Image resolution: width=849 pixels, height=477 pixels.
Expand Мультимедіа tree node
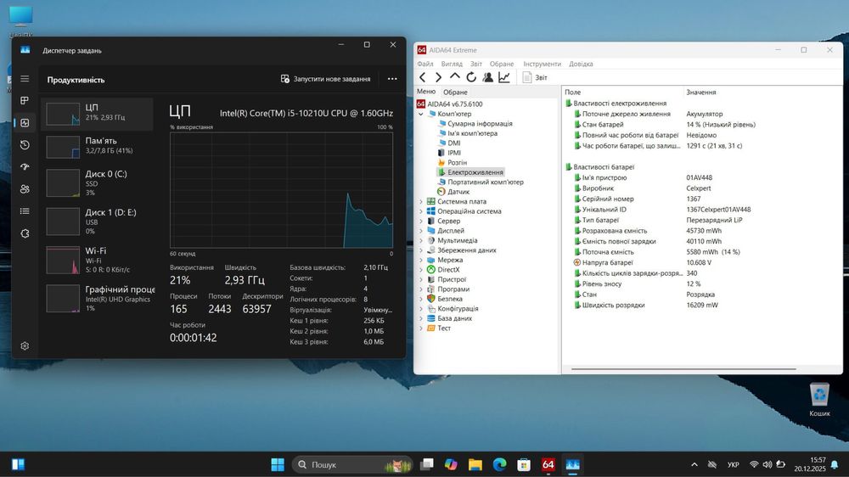[421, 240]
